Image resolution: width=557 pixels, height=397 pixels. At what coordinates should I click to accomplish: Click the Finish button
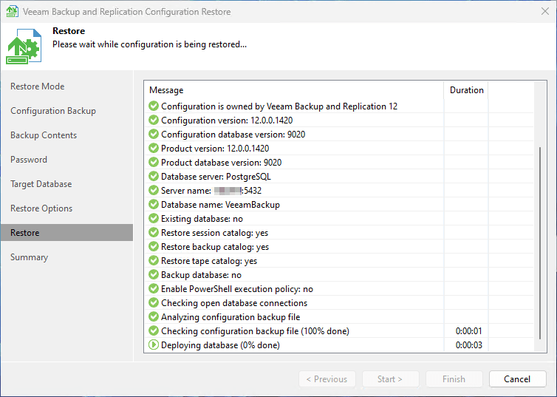(x=454, y=379)
